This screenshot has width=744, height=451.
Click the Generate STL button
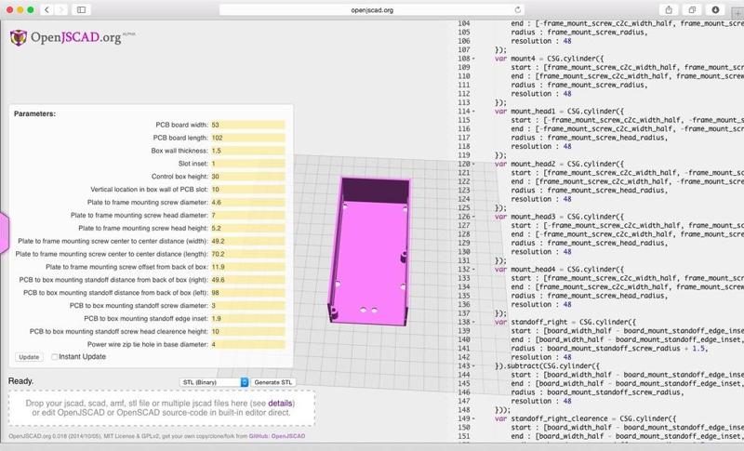(x=274, y=382)
